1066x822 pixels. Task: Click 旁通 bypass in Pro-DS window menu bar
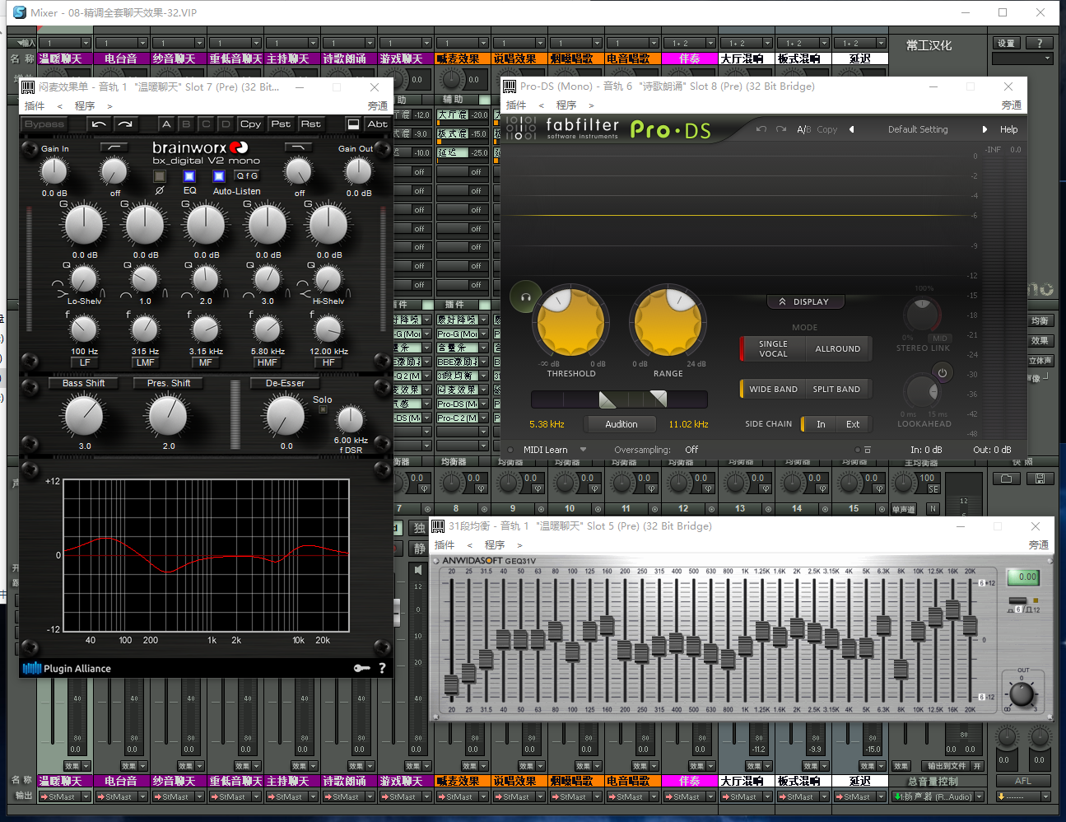click(x=1012, y=105)
